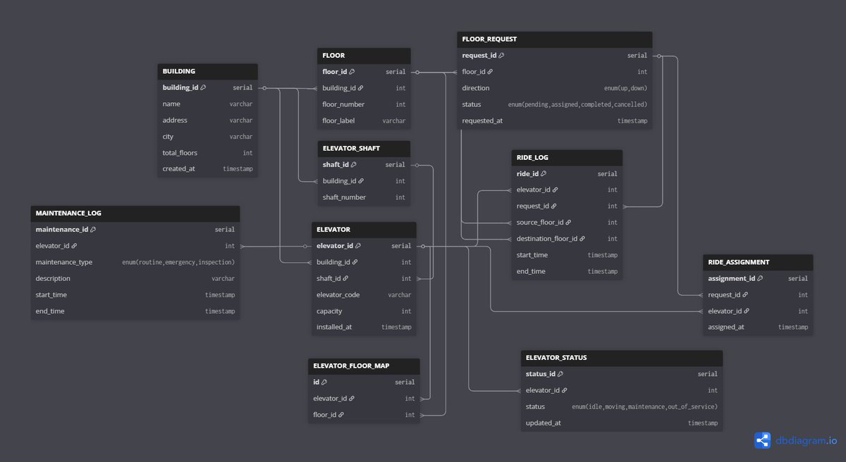Click the link icon beside building_id in ELEVATOR table
This screenshot has width=846, height=462.
pos(355,262)
